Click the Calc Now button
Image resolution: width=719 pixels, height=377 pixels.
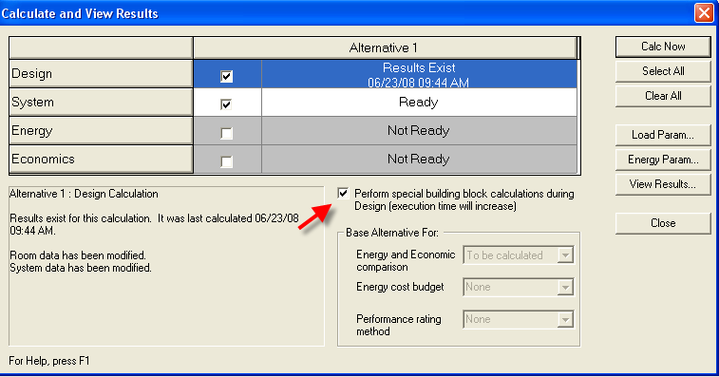(x=663, y=47)
